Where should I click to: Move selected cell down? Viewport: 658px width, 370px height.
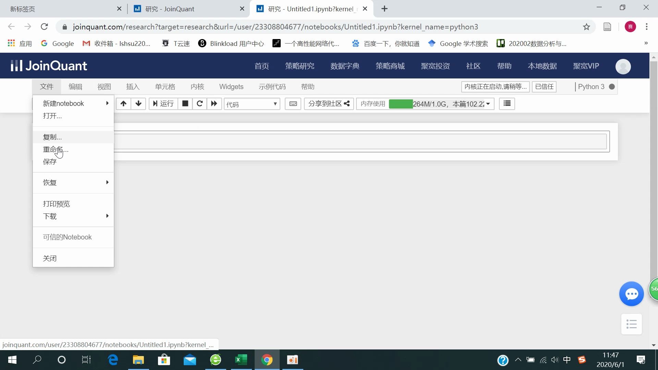pos(138,104)
